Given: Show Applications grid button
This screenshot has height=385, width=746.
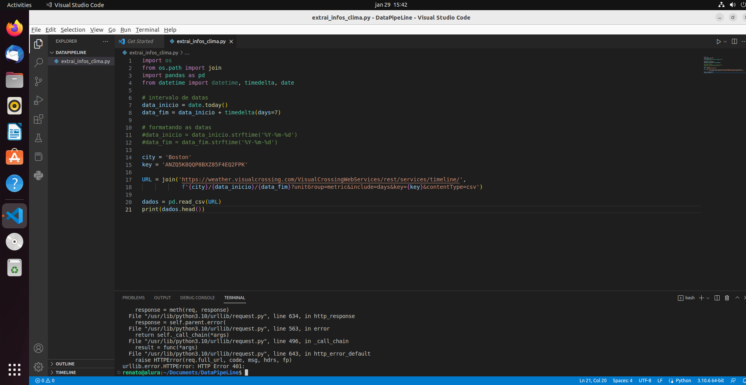Looking at the screenshot, I should pyautogui.click(x=15, y=369).
